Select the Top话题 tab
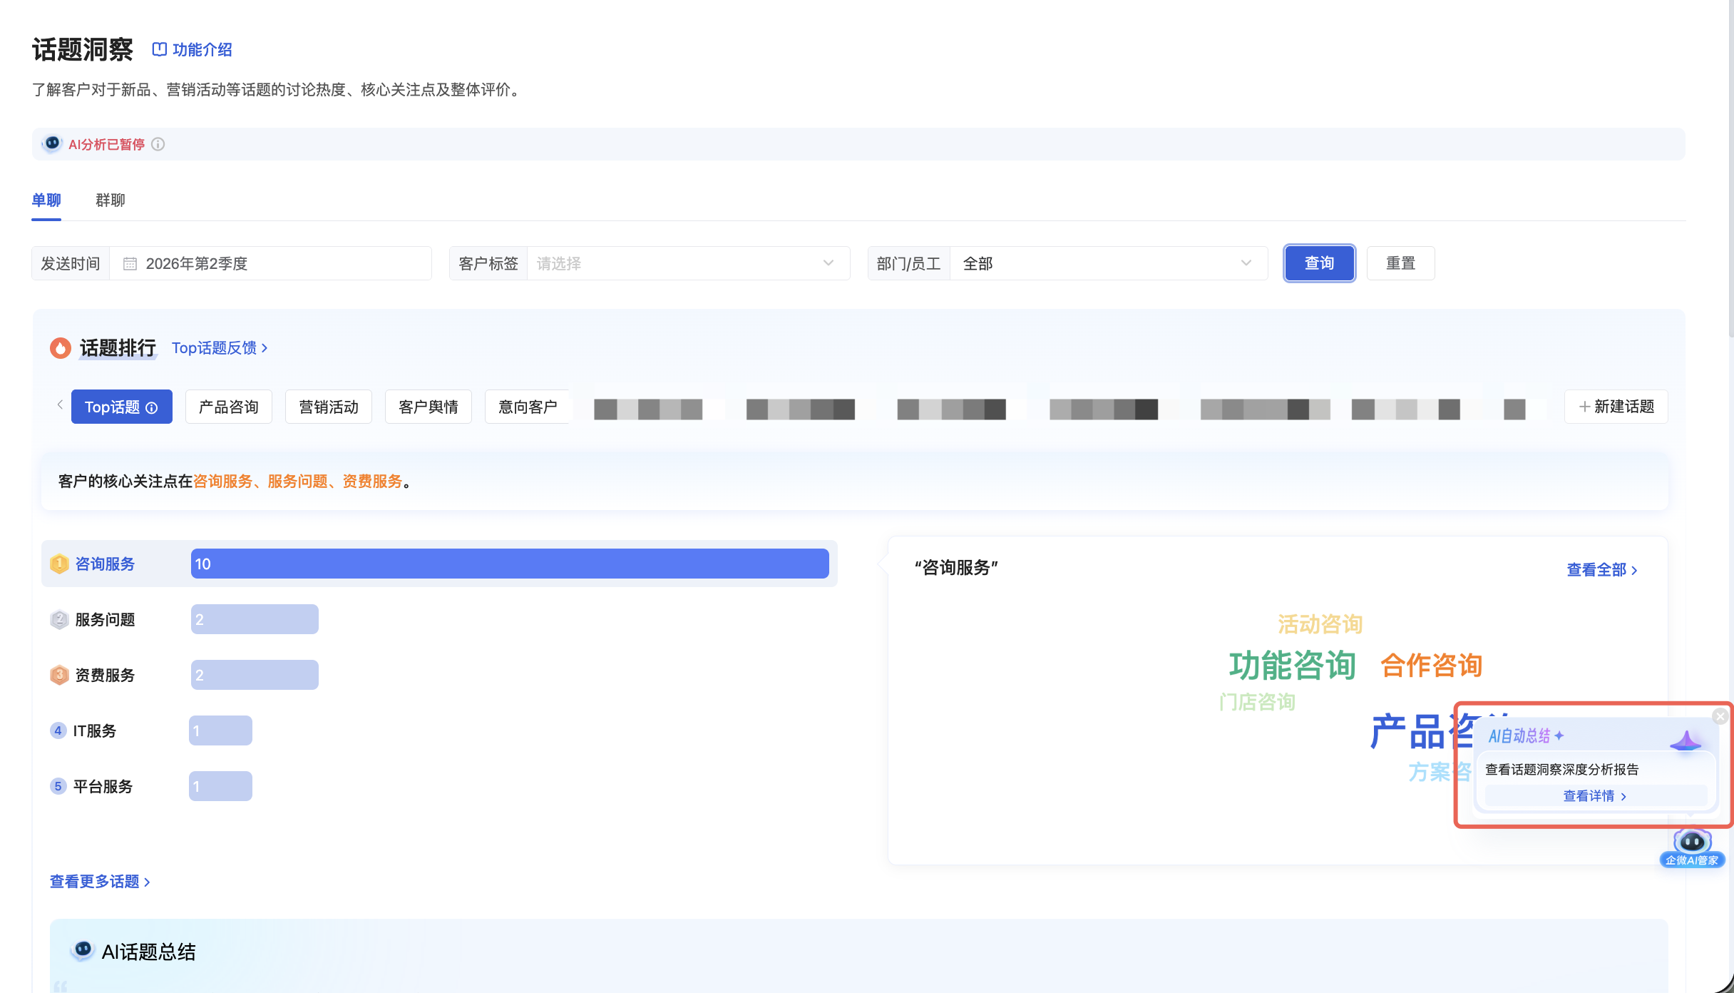Viewport: 1734px width, 993px height. coord(122,407)
